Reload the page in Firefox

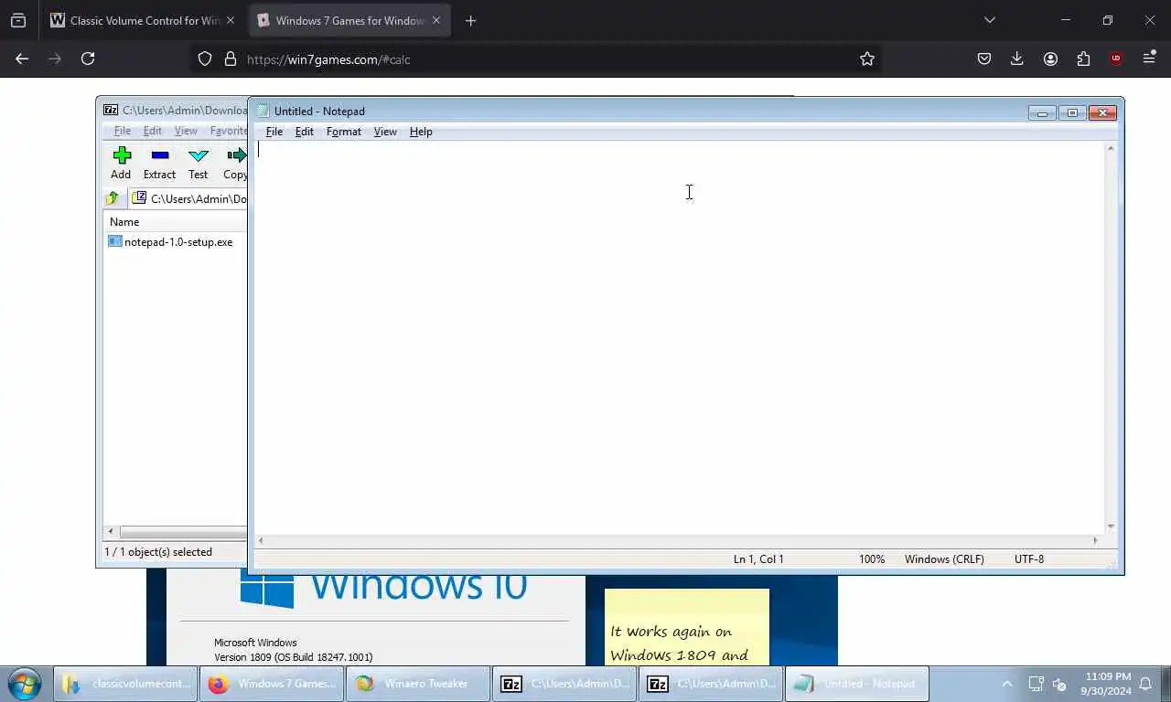[88, 58]
